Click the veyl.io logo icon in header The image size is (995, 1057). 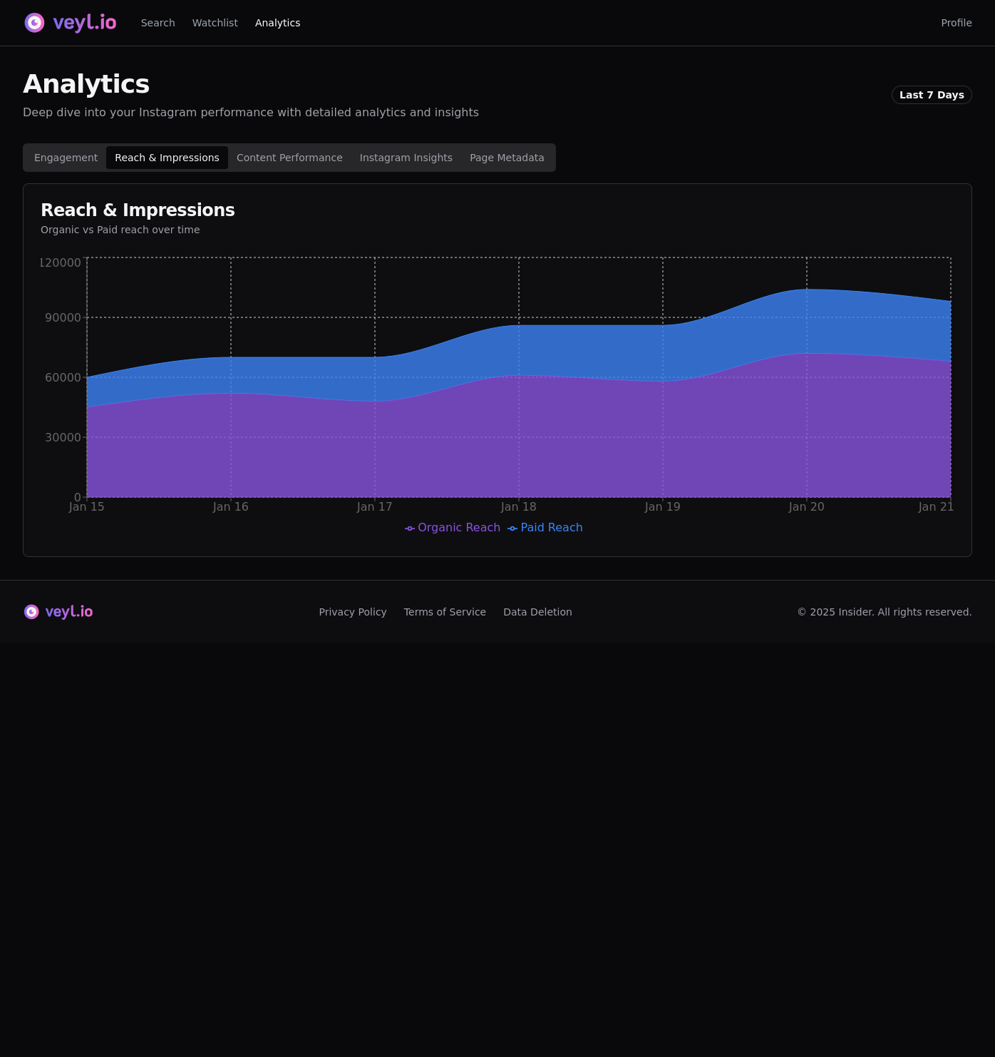[x=34, y=23]
